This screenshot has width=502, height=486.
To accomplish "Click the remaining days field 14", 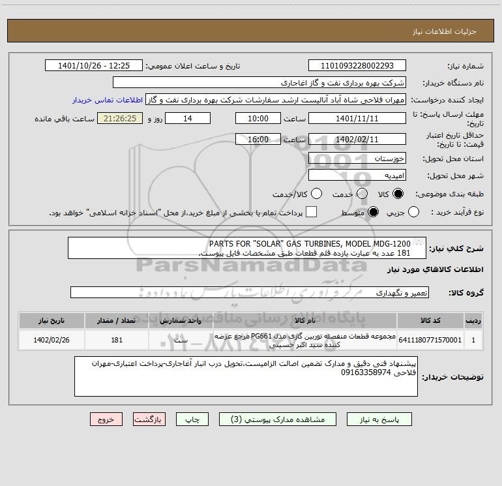I will point(188,118).
